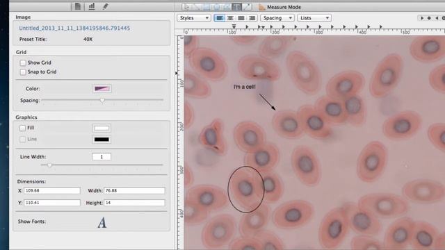Click the ruler collapse arrow left of canvas
The image size is (445, 250).
click(x=176, y=74)
